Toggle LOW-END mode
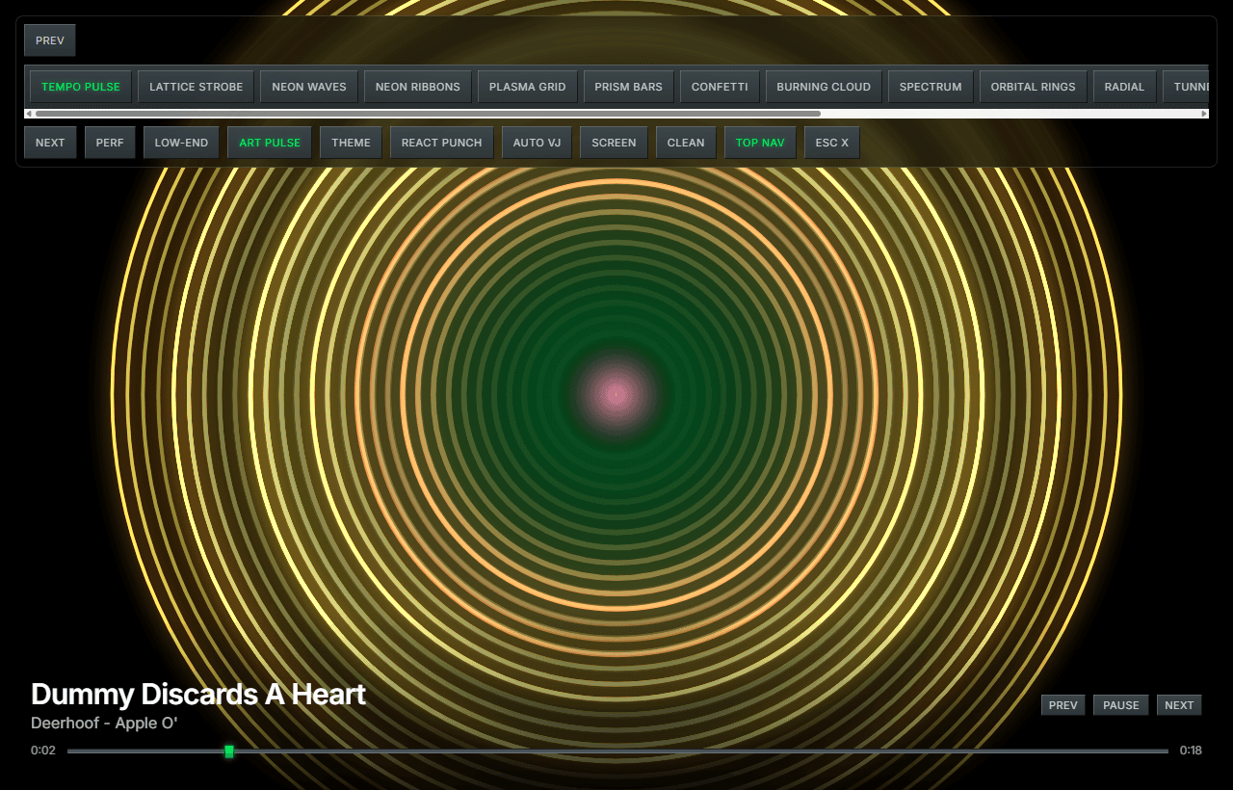Viewport: 1233px width, 790px height. [x=181, y=143]
